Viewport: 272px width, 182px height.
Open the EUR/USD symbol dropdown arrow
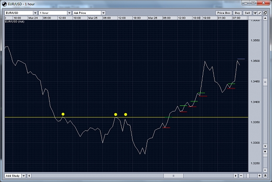click(x=35, y=13)
